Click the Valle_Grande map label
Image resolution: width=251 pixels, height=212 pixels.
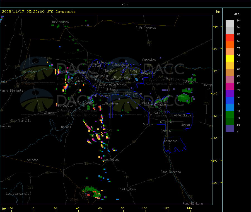click(83, 103)
